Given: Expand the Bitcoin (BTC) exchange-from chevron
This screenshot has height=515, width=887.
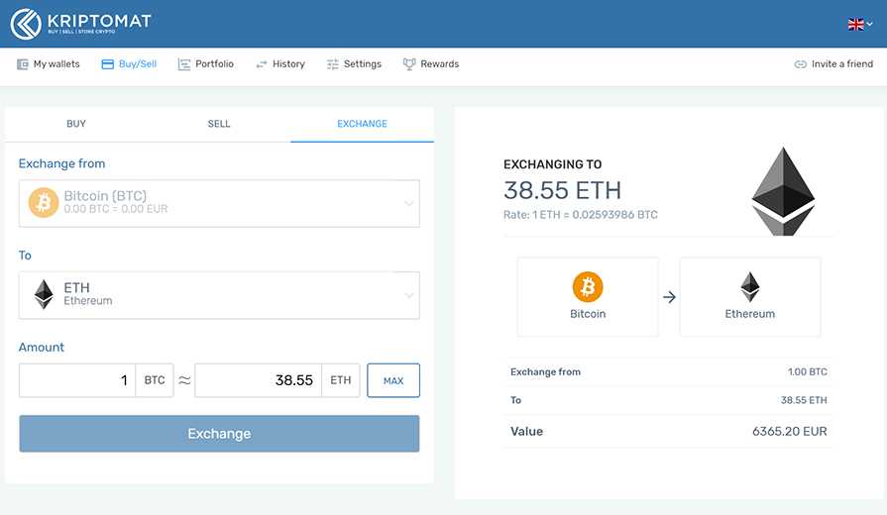Looking at the screenshot, I should click(x=408, y=203).
